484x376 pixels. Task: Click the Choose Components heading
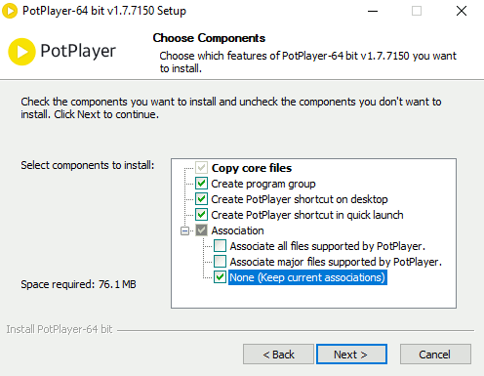[209, 38]
